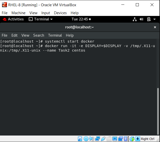Open VirtualBox File menu
Image resolution: width=160 pixels, height=142 pixels.
pos(4,13)
